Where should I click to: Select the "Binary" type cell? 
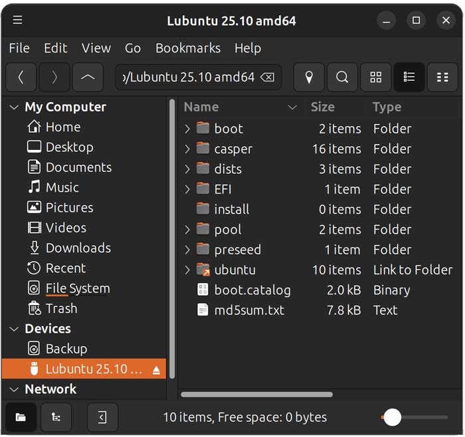tap(391, 290)
